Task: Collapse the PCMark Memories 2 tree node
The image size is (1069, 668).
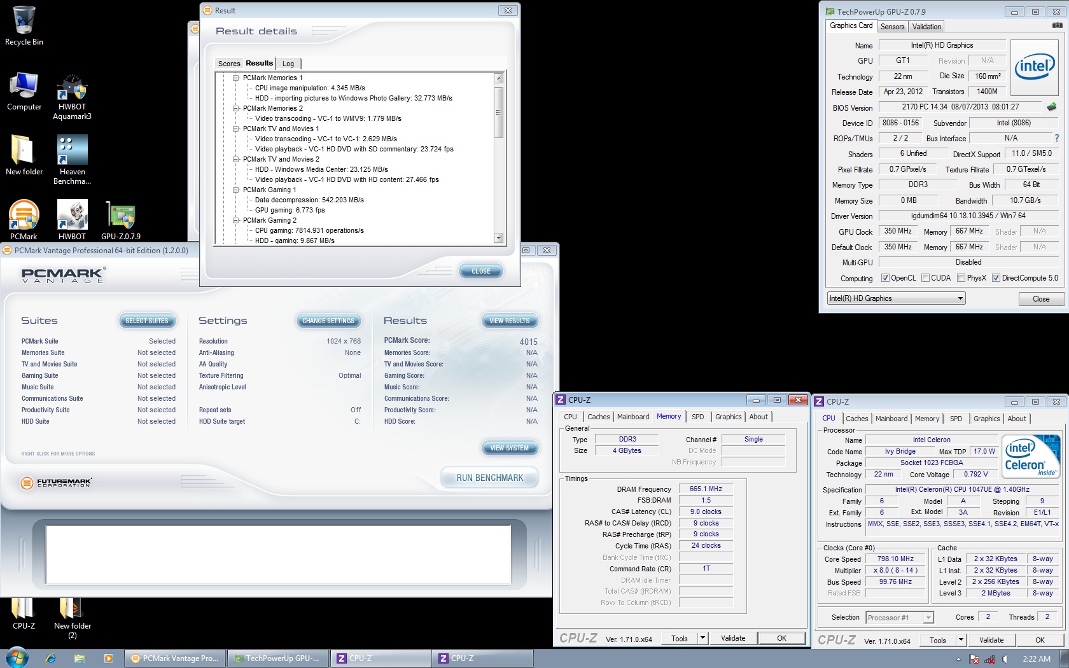Action: pyautogui.click(x=235, y=108)
